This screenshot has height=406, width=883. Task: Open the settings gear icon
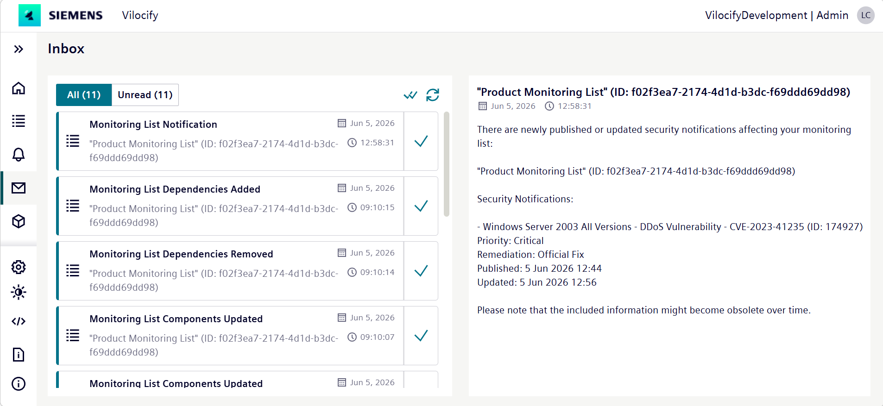pyautogui.click(x=19, y=267)
